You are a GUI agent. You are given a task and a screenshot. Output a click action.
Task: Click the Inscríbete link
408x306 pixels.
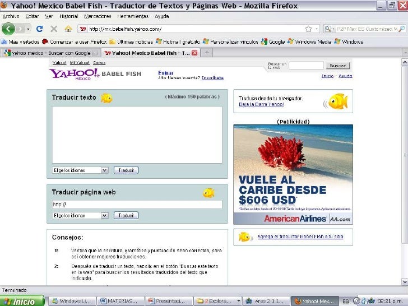[x=212, y=77]
